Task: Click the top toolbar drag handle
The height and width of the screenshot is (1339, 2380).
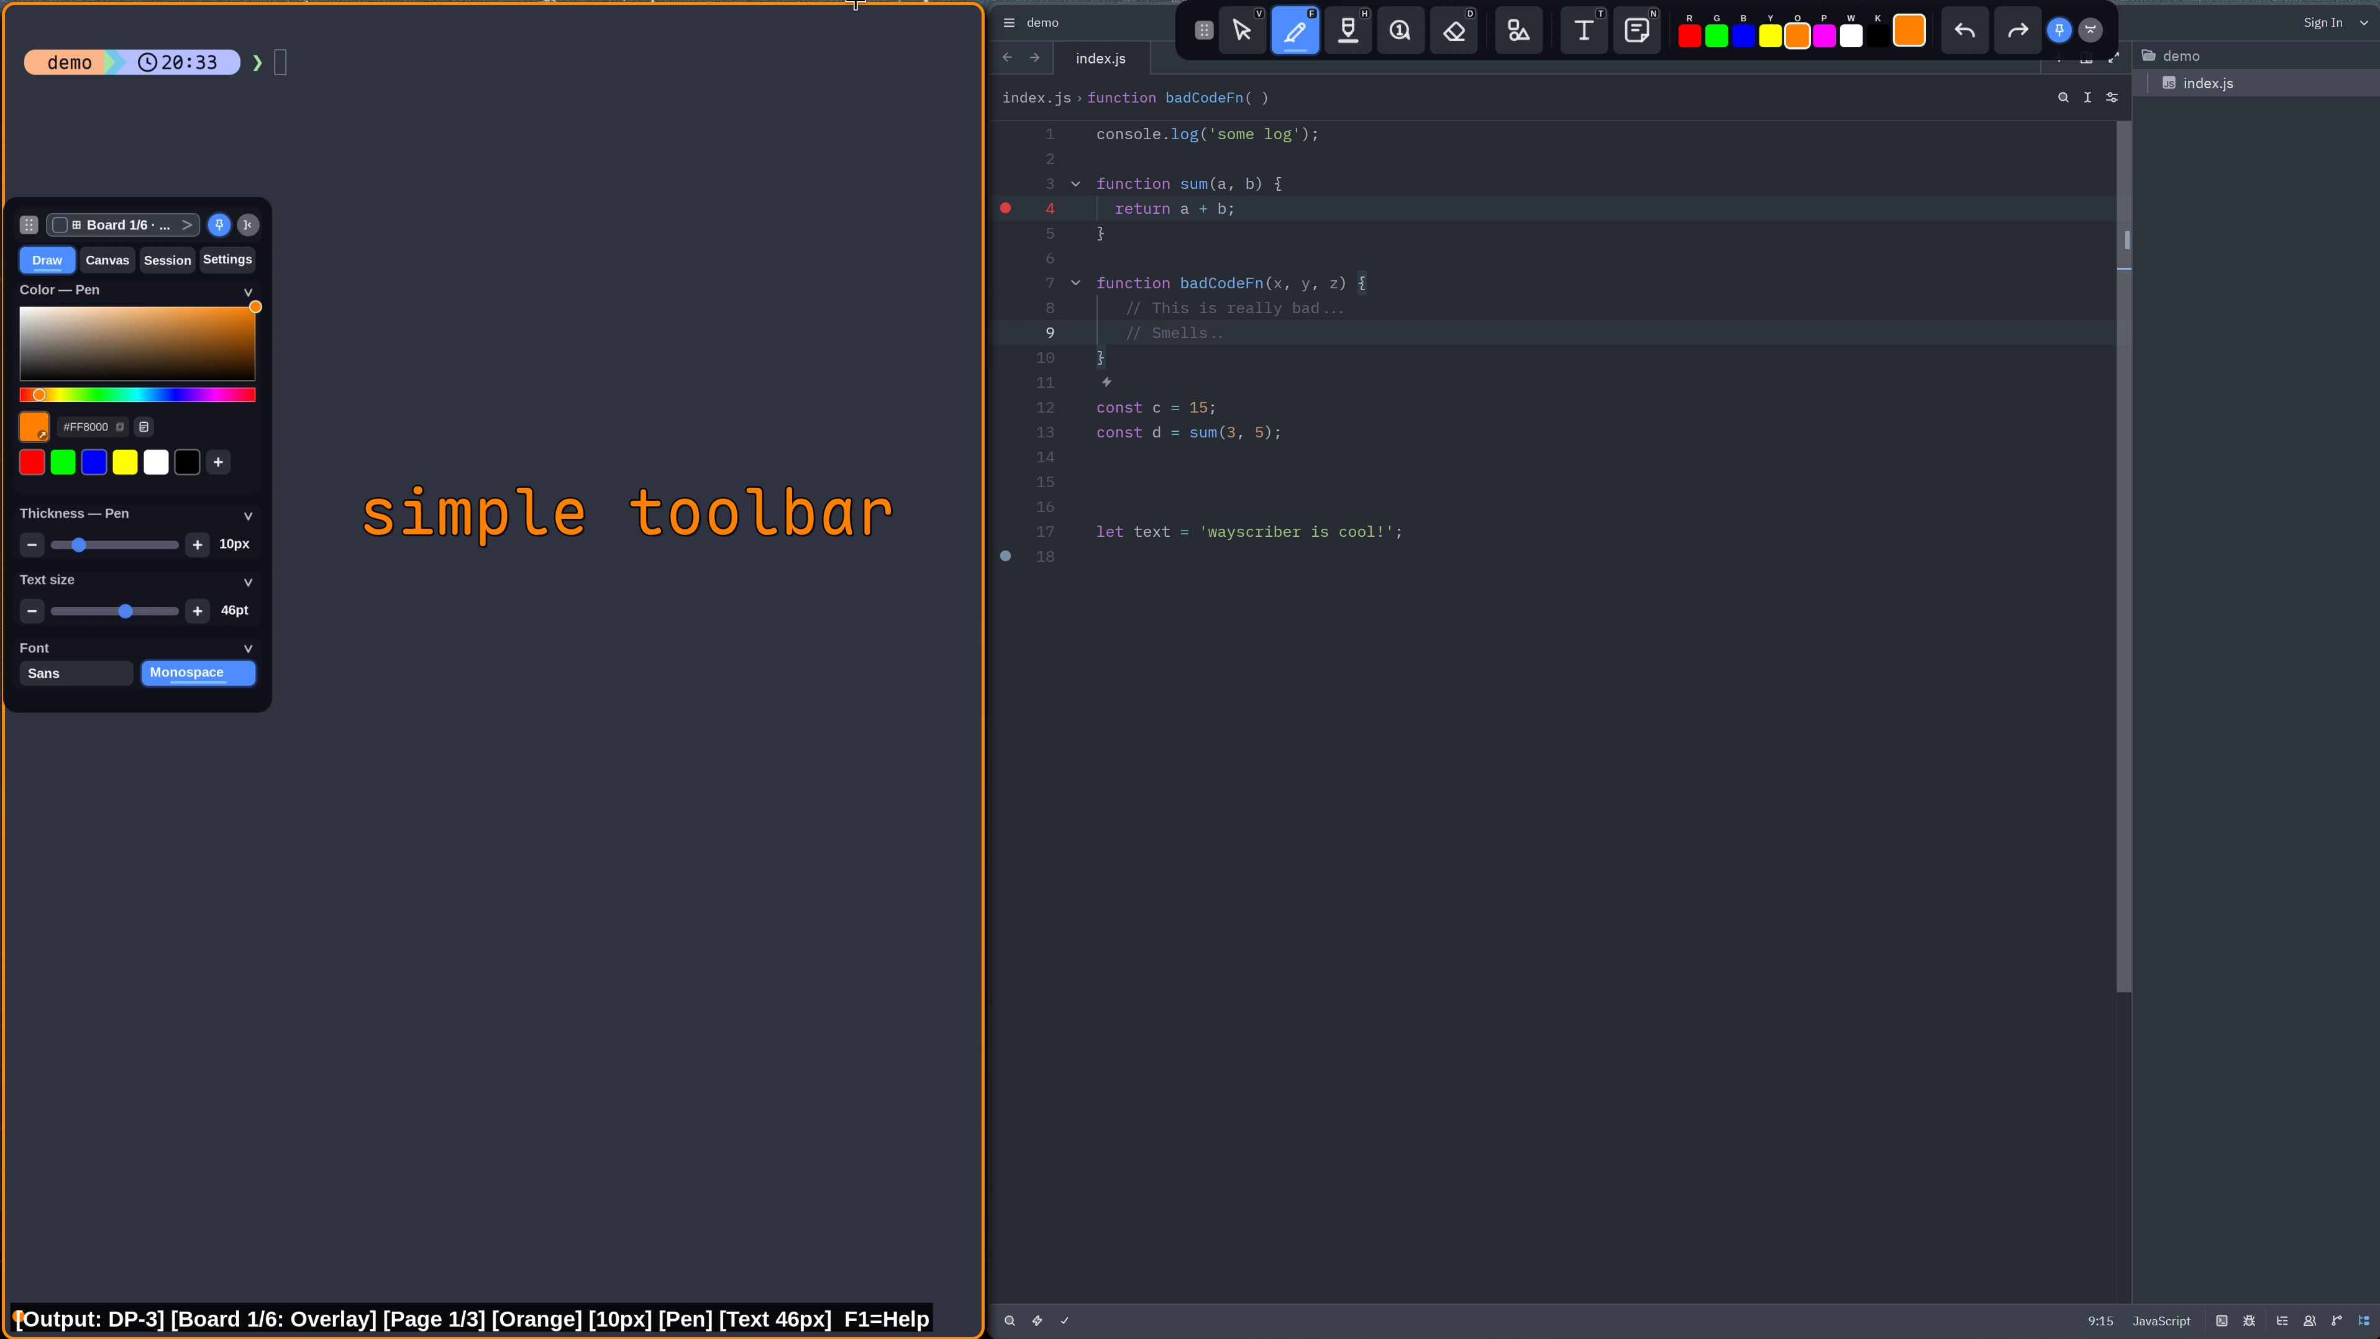Action: point(1204,30)
